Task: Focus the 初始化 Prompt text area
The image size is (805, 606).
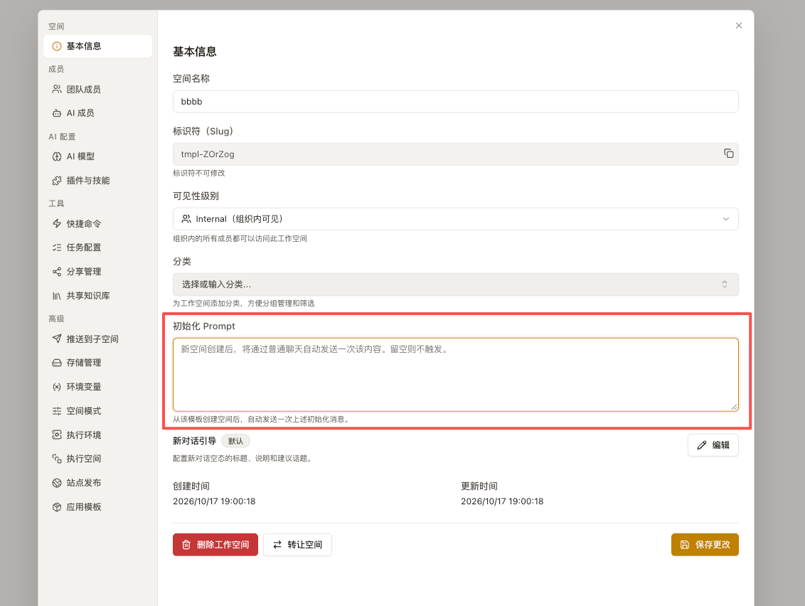Action: pyautogui.click(x=455, y=374)
